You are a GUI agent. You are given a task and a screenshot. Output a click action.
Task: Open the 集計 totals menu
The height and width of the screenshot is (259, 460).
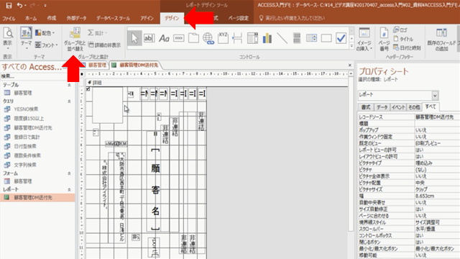pos(98,33)
